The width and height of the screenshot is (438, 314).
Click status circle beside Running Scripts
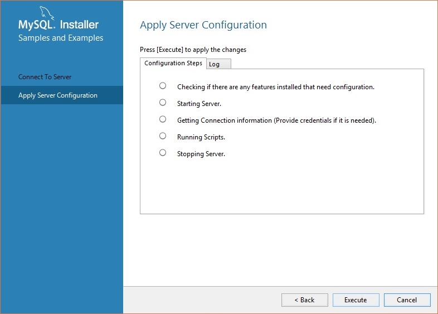(163, 136)
